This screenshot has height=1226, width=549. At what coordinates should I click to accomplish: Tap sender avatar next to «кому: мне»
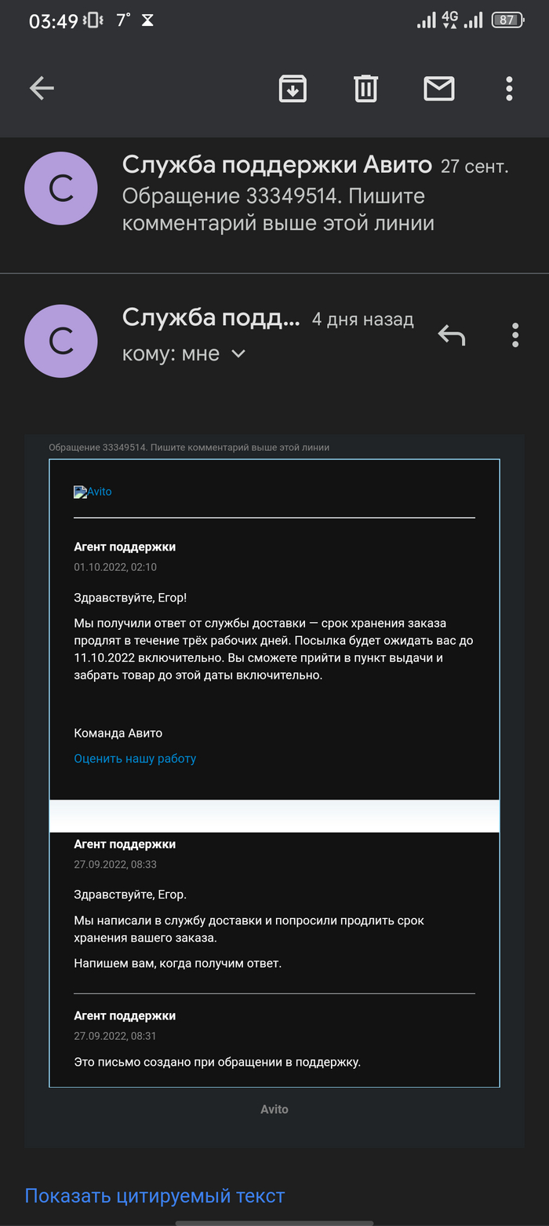tap(61, 341)
